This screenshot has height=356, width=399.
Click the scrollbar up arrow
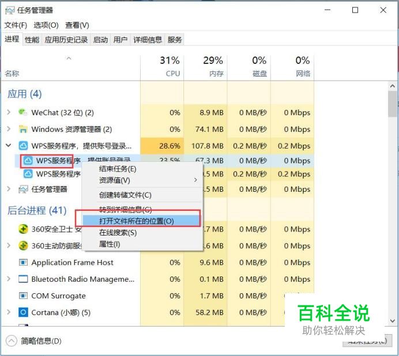tap(393, 86)
